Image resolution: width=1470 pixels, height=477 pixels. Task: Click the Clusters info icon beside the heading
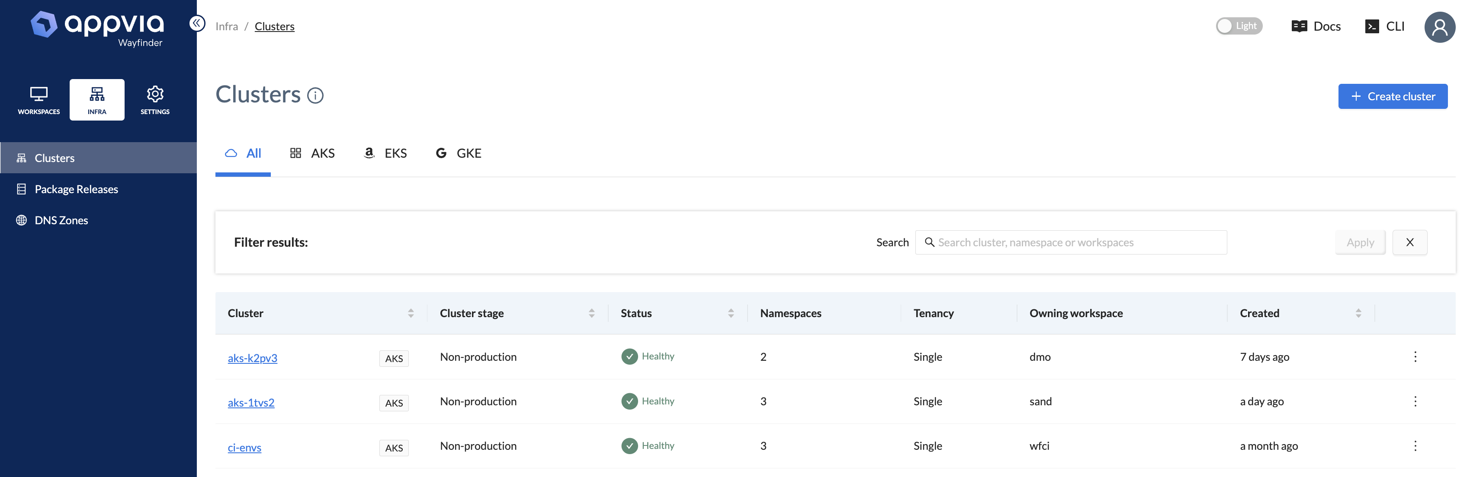[x=315, y=96]
